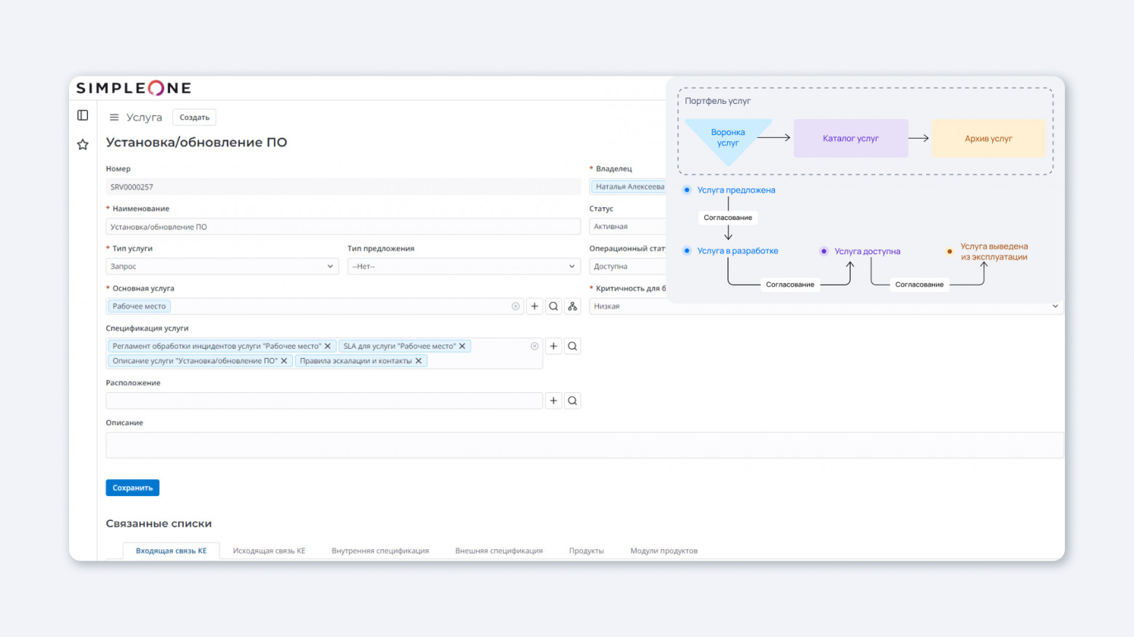Viewport: 1134px width, 637px height.
Task: Add new Спецификация услуги record
Action: pyautogui.click(x=553, y=346)
